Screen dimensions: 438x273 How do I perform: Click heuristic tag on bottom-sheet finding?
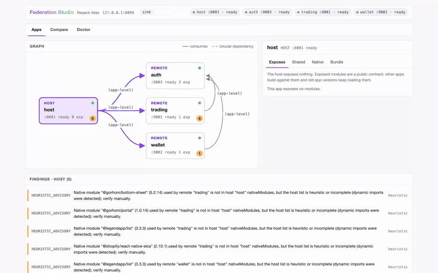[x=398, y=195]
